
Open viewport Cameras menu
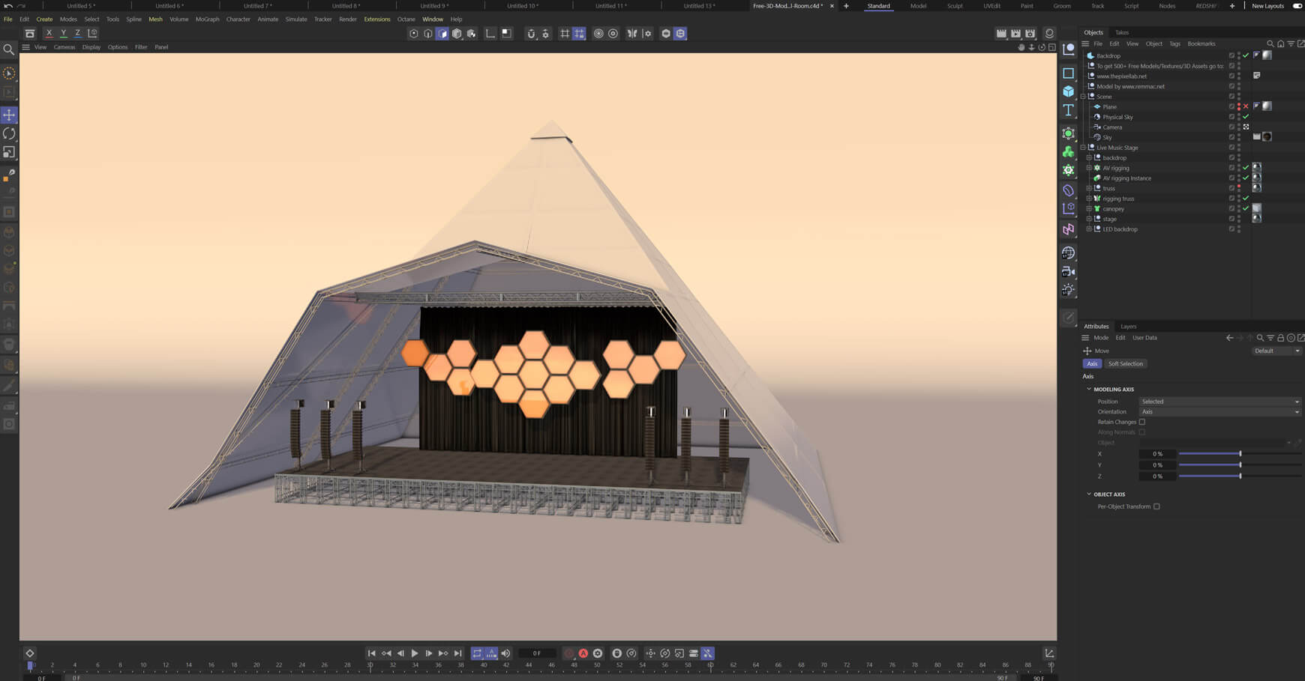point(64,47)
